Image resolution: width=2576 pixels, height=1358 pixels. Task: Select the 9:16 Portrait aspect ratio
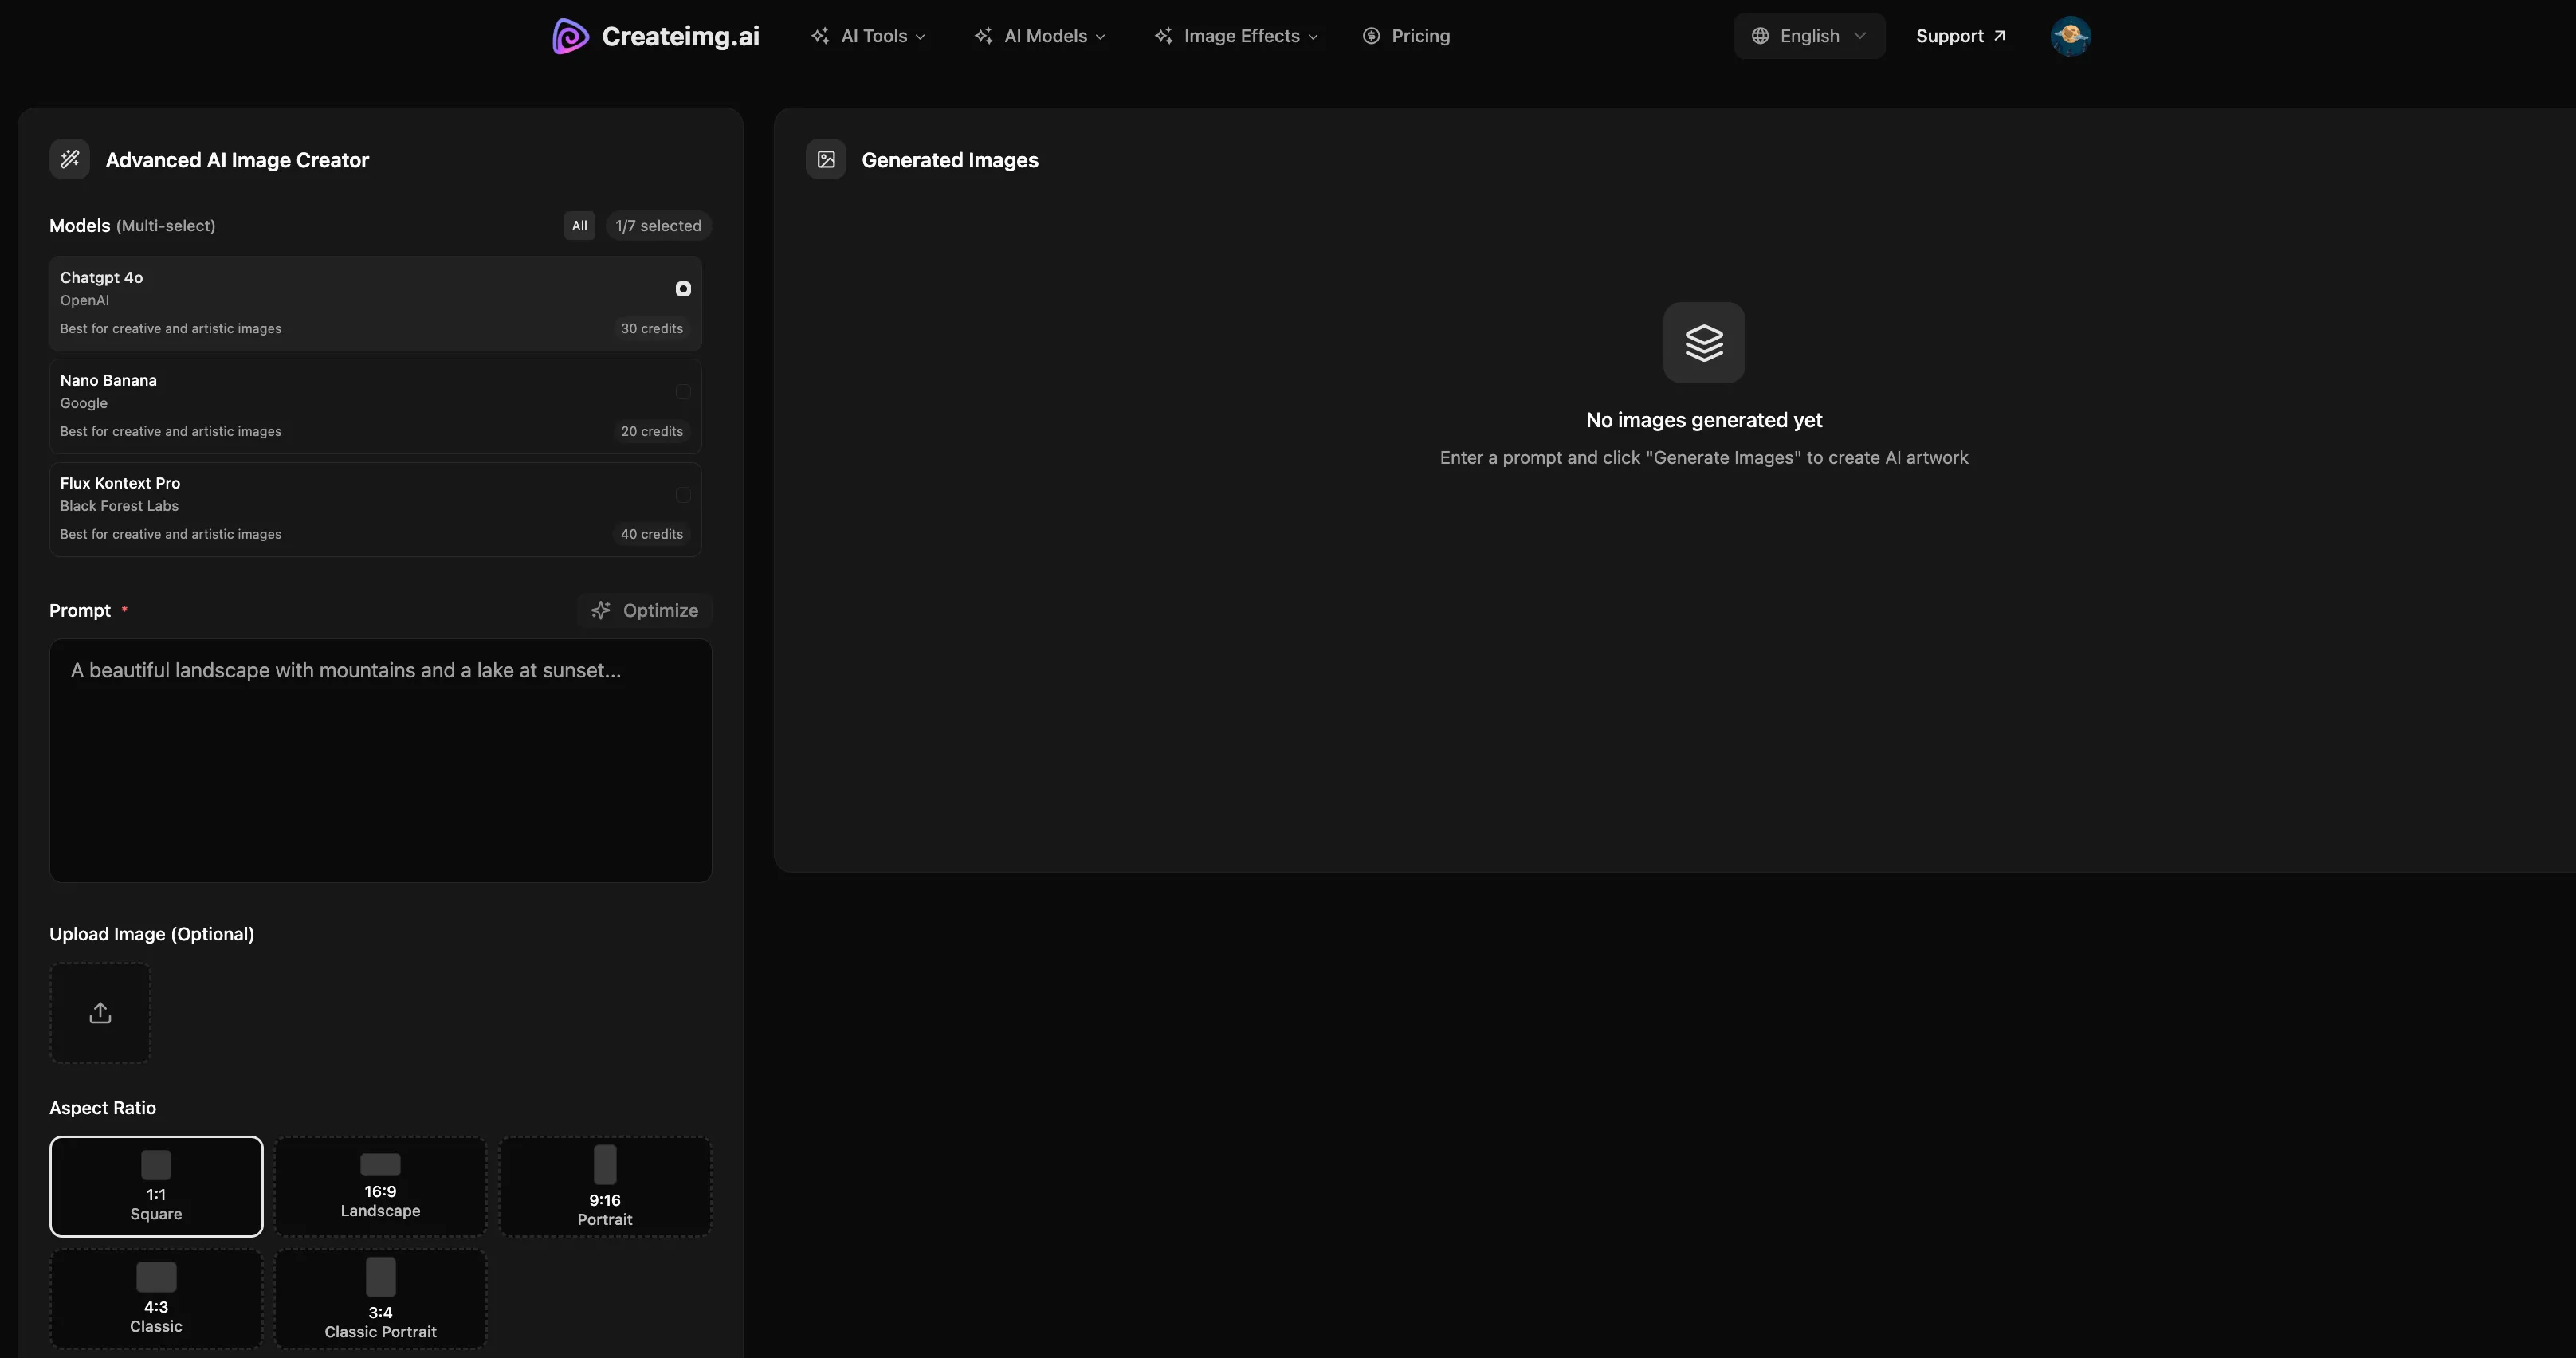coord(605,1187)
